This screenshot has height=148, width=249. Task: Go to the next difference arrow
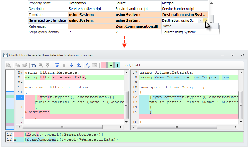71,65
